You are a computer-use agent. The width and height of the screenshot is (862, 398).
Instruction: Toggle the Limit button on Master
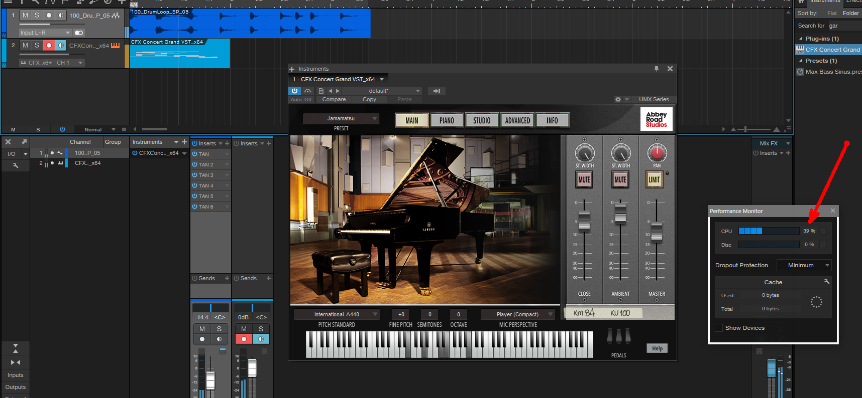click(654, 179)
